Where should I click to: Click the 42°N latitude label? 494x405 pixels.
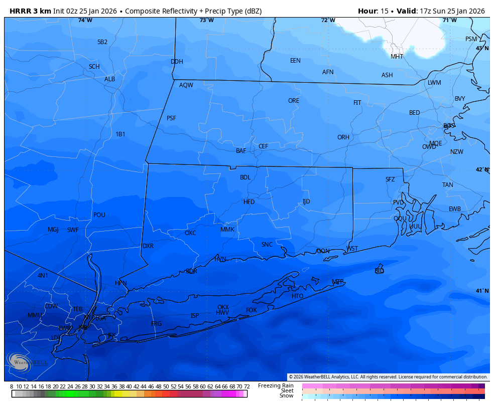(481, 170)
